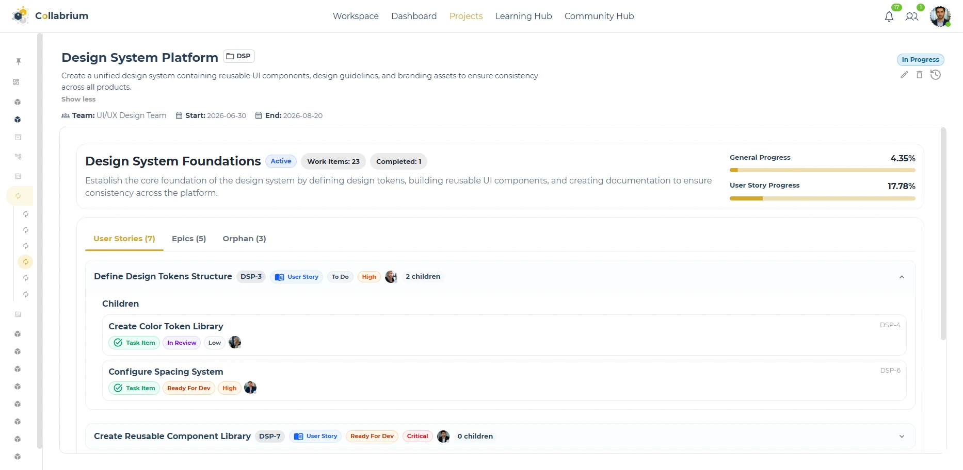Open the bar chart icon in sidebar

tap(18, 314)
